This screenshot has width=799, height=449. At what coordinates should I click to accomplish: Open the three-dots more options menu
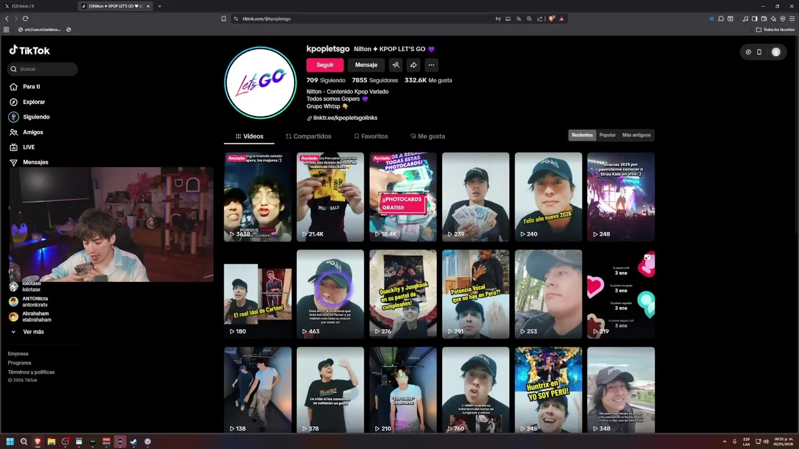(x=431, y=65)
